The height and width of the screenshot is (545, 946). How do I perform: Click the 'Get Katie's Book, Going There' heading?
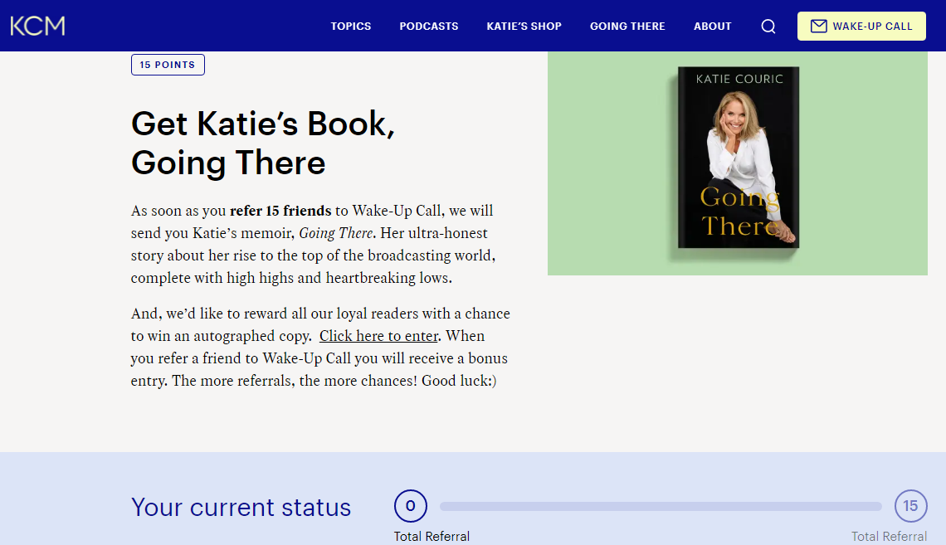coord(263,143)
